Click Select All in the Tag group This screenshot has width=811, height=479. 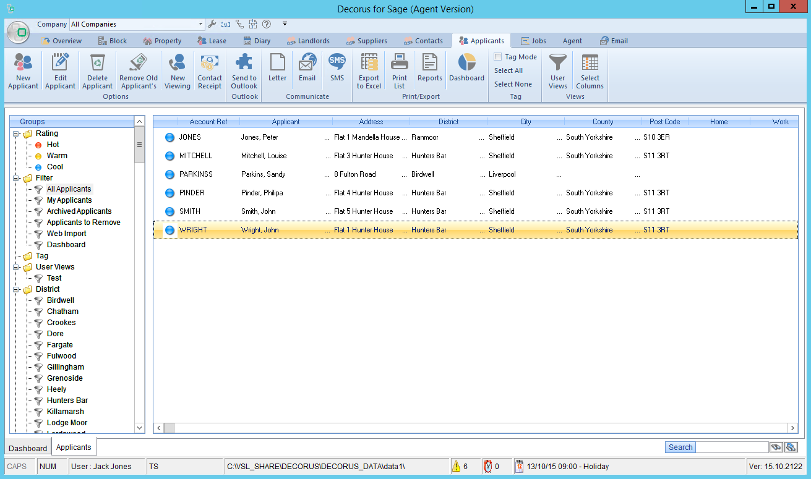click(508, 70)
